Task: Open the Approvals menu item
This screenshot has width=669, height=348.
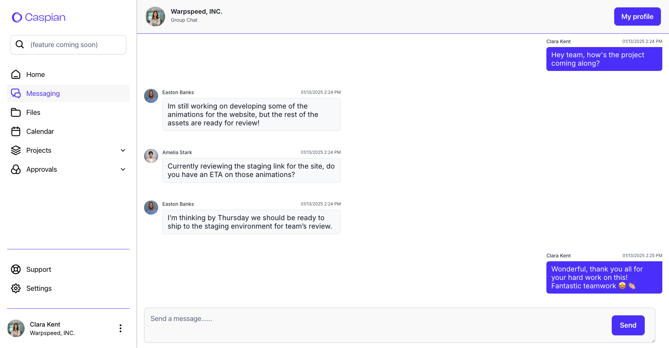Action: pyautogui.click(x=41, y=169)
